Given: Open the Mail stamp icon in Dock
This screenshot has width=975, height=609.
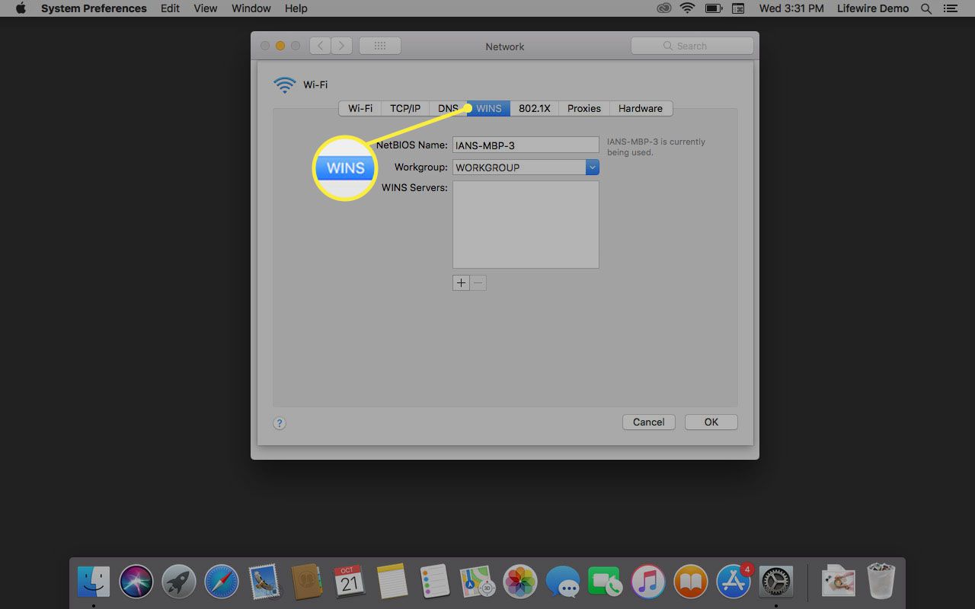Looking at the screenshot, I should point(264,582).
